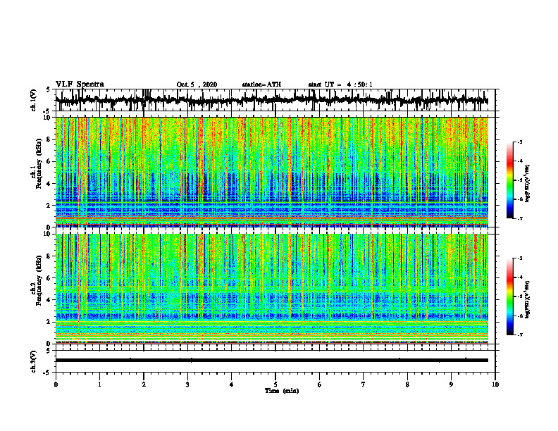The height and width of the screenshot is (431, 558).
Task: Click time-axis tick label "3"
Action: click(x=187, y=385)
